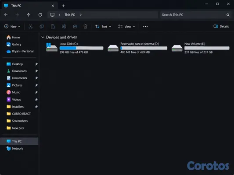
Task: Refresh the This PC view
Action: click(40, 15)
